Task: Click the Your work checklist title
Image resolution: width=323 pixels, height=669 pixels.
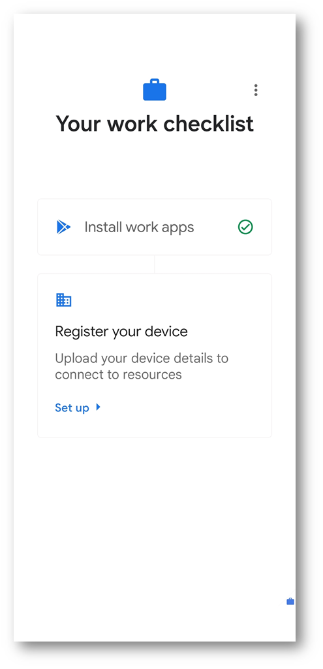Action: coord(155,124)
